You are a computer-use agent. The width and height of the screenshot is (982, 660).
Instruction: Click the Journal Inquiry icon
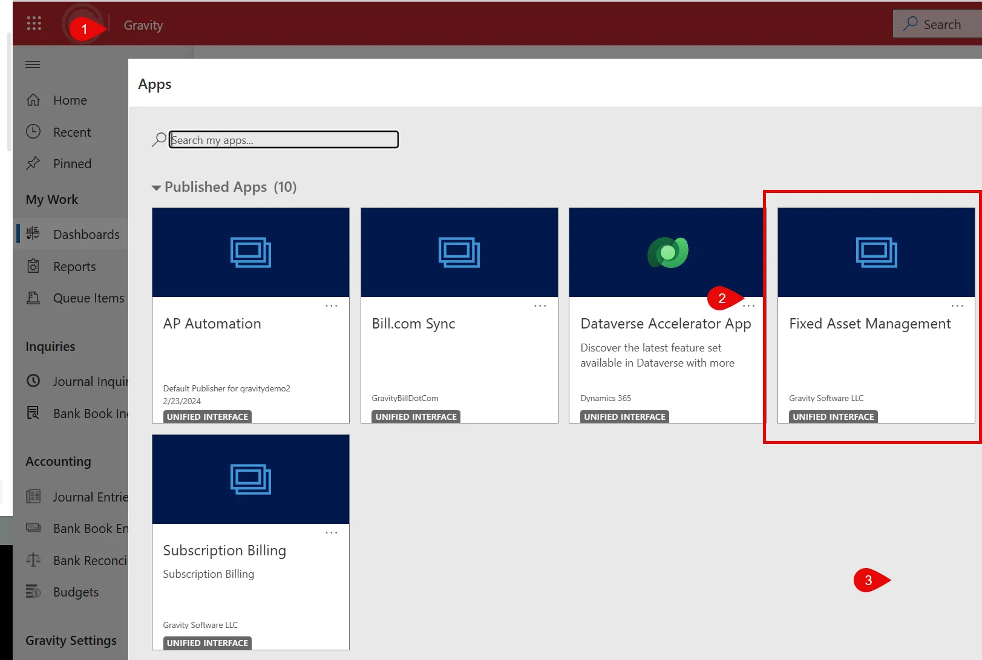[33, 381]
